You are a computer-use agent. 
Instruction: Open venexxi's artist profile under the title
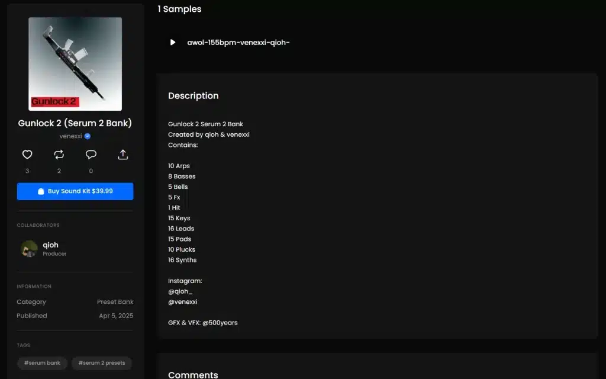coord(70,136)
